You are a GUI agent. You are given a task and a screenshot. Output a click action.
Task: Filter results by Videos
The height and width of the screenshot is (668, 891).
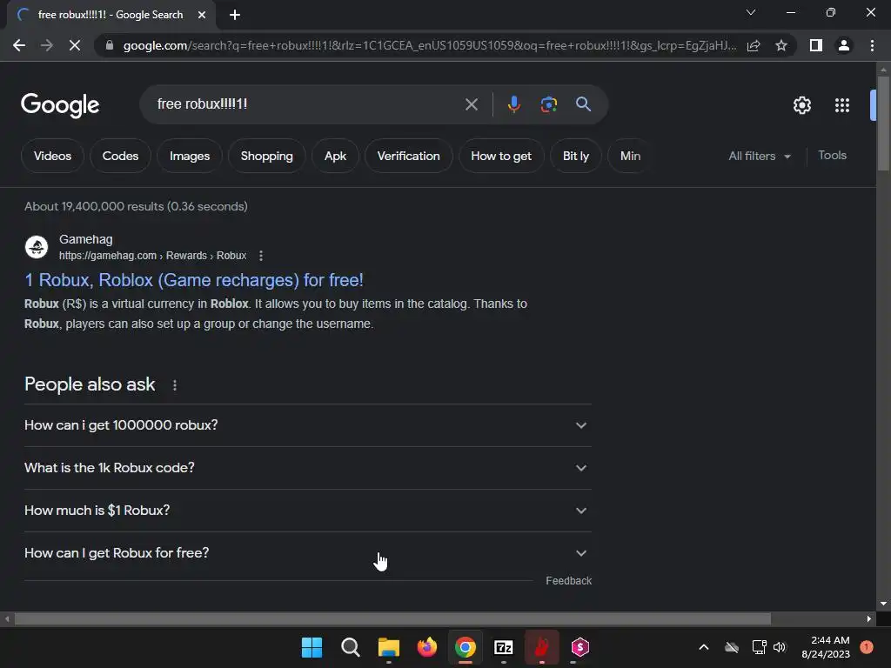(x=52, y=156)
